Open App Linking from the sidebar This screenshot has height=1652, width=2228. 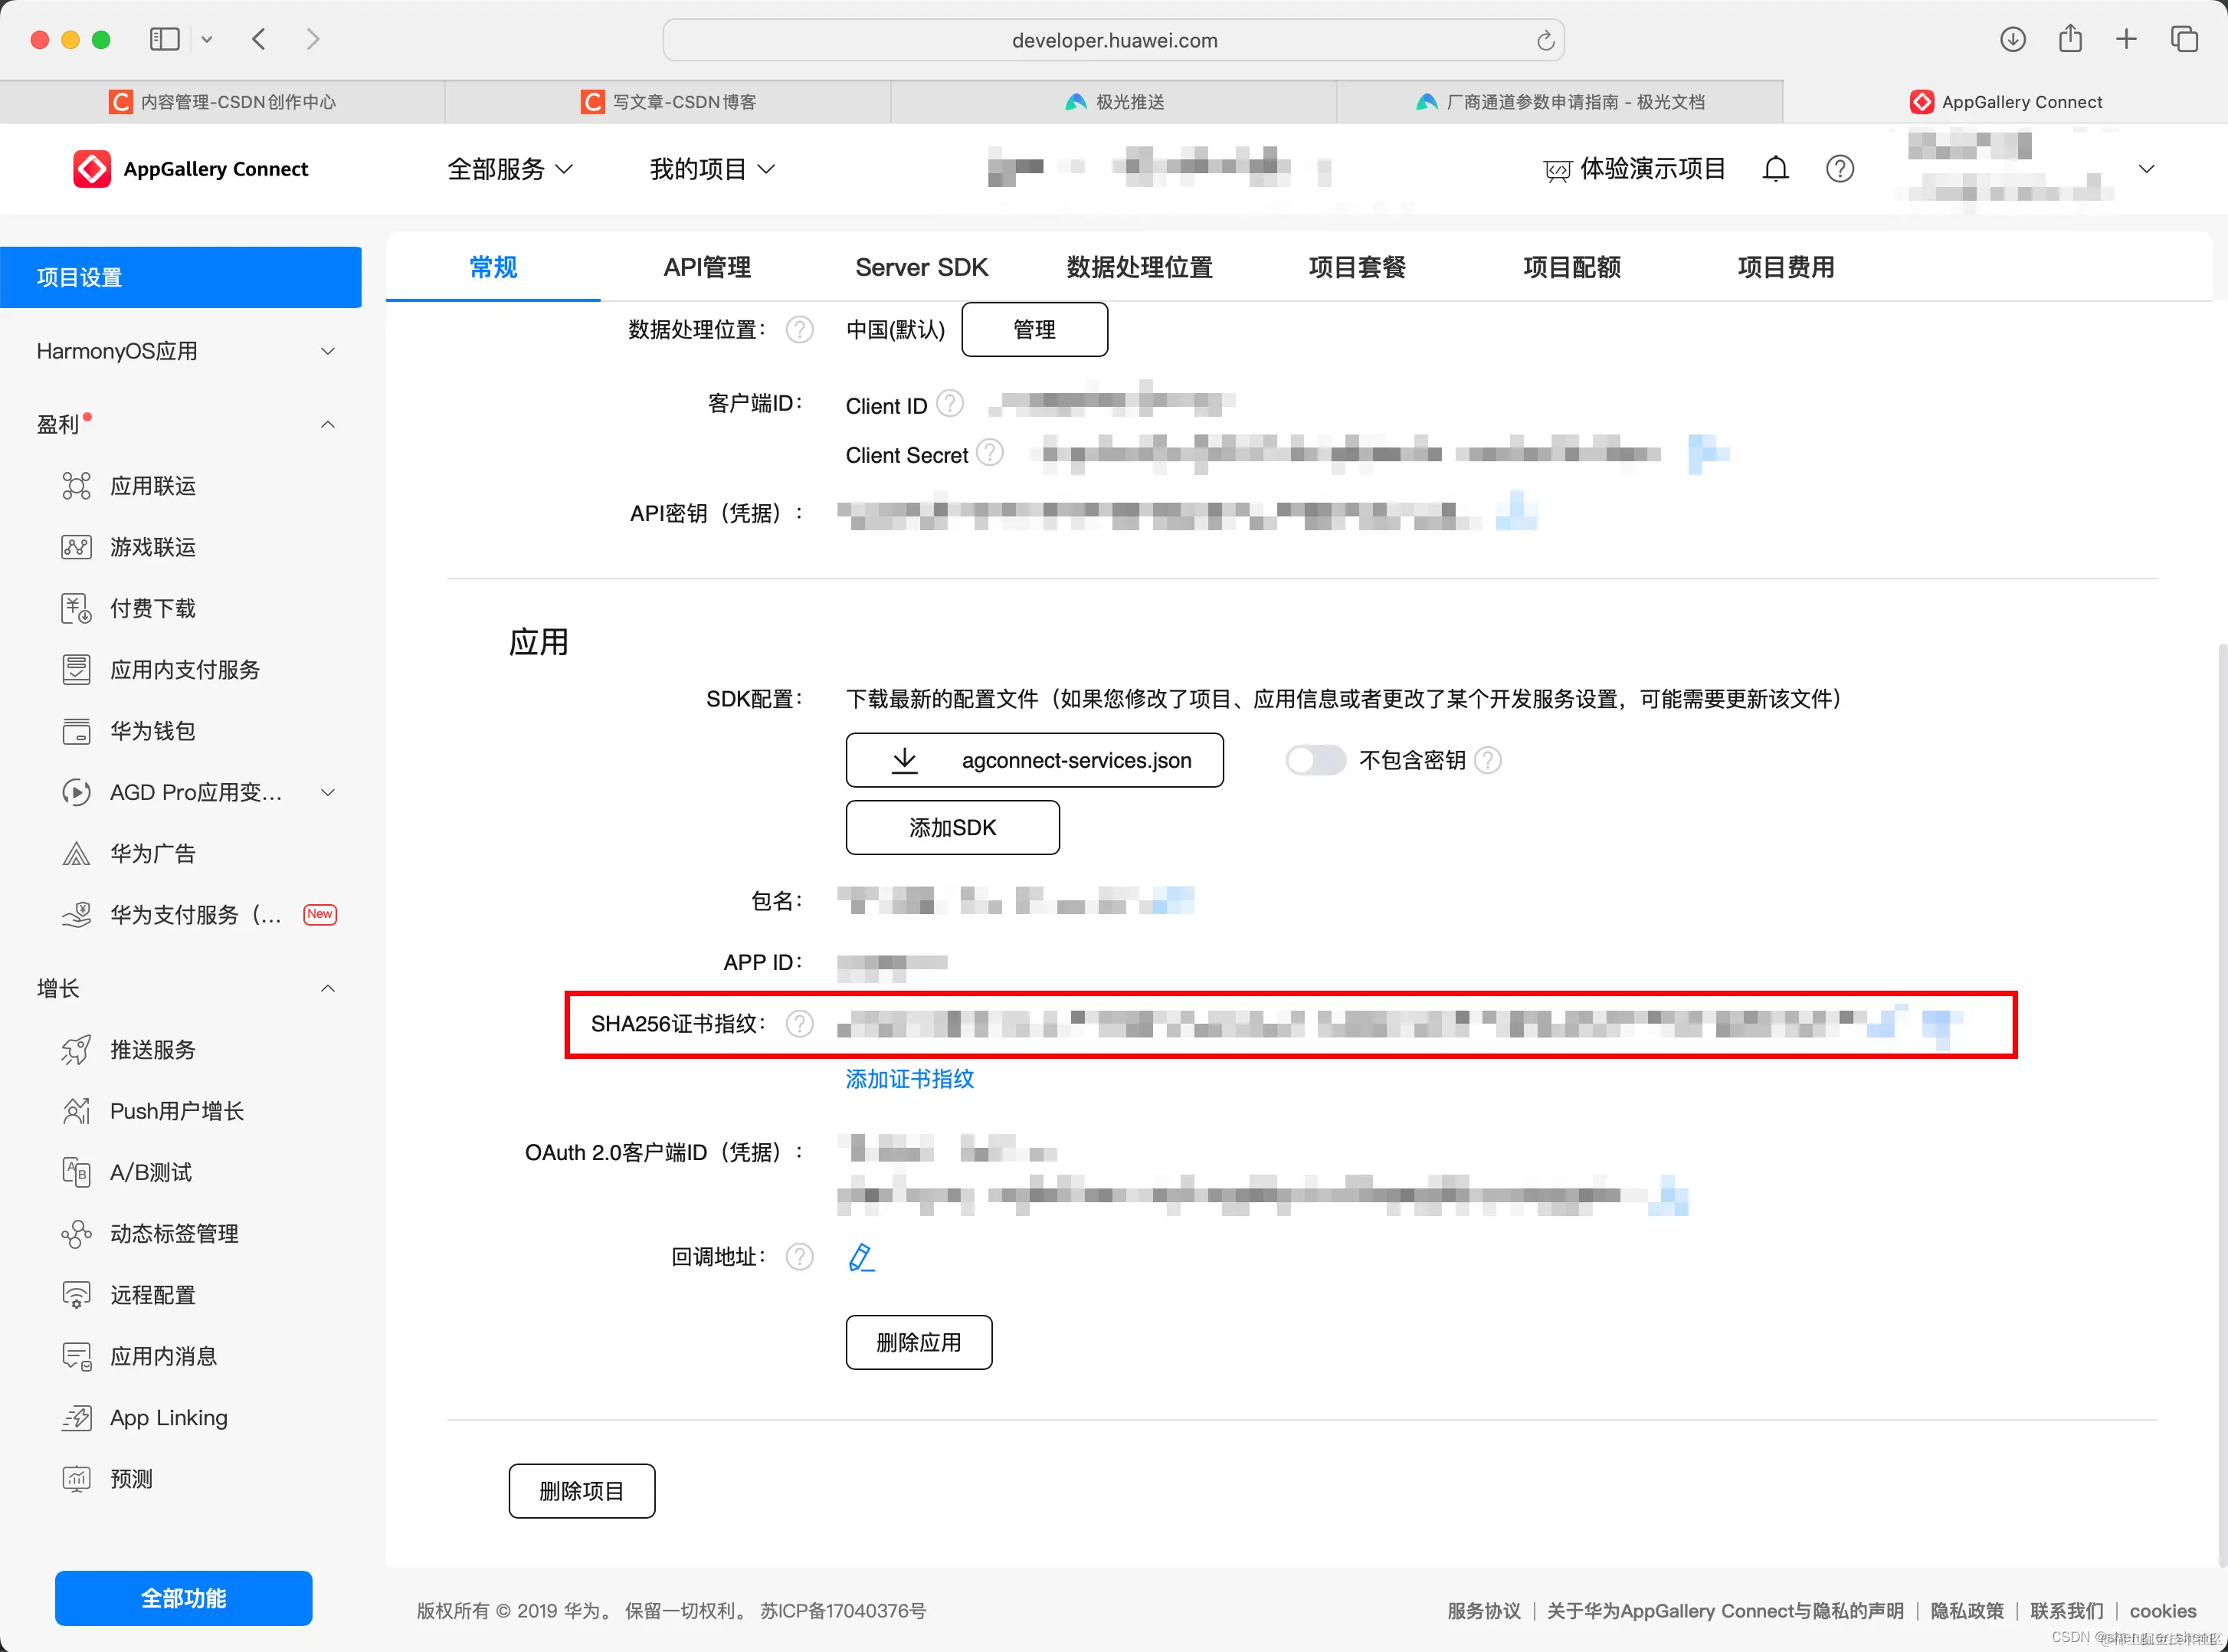(167, 1417)
